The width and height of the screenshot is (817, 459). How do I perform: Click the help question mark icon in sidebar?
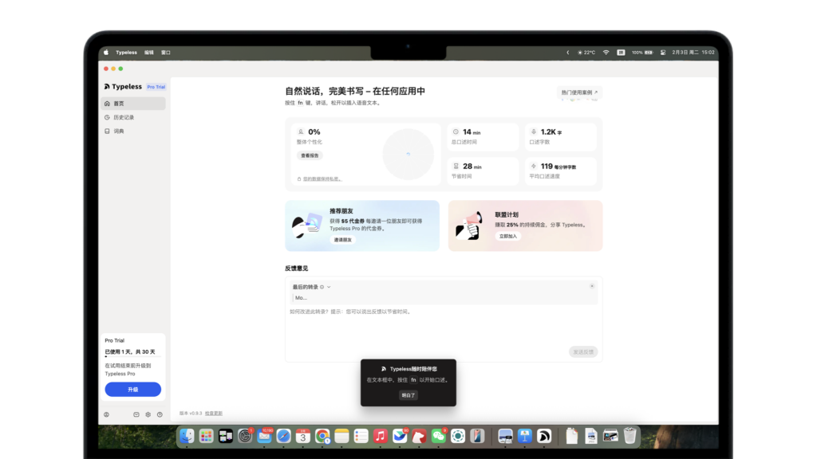click(x=160, y=414)
